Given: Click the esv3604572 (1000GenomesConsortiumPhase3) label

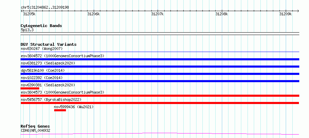Looking at the screenshot, I should [x=62, y=56].
